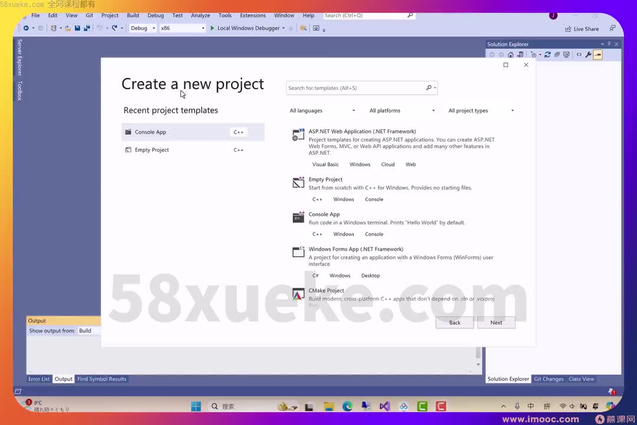Select recent Console App C++ template
Screen dimensions: 637x425
point(193,132)
